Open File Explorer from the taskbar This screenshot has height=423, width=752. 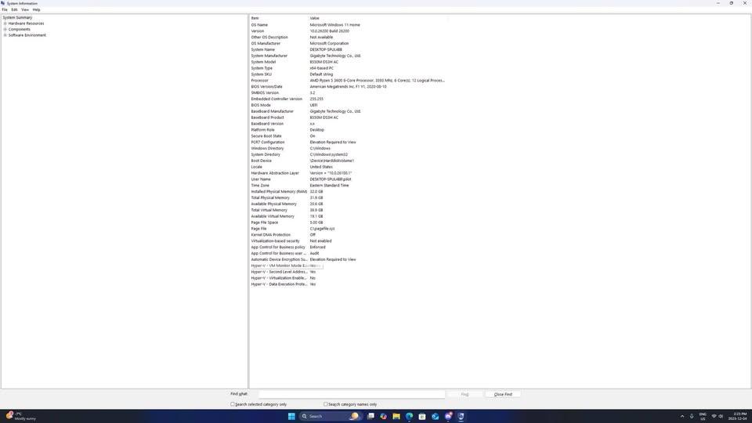tap(396, 416)
